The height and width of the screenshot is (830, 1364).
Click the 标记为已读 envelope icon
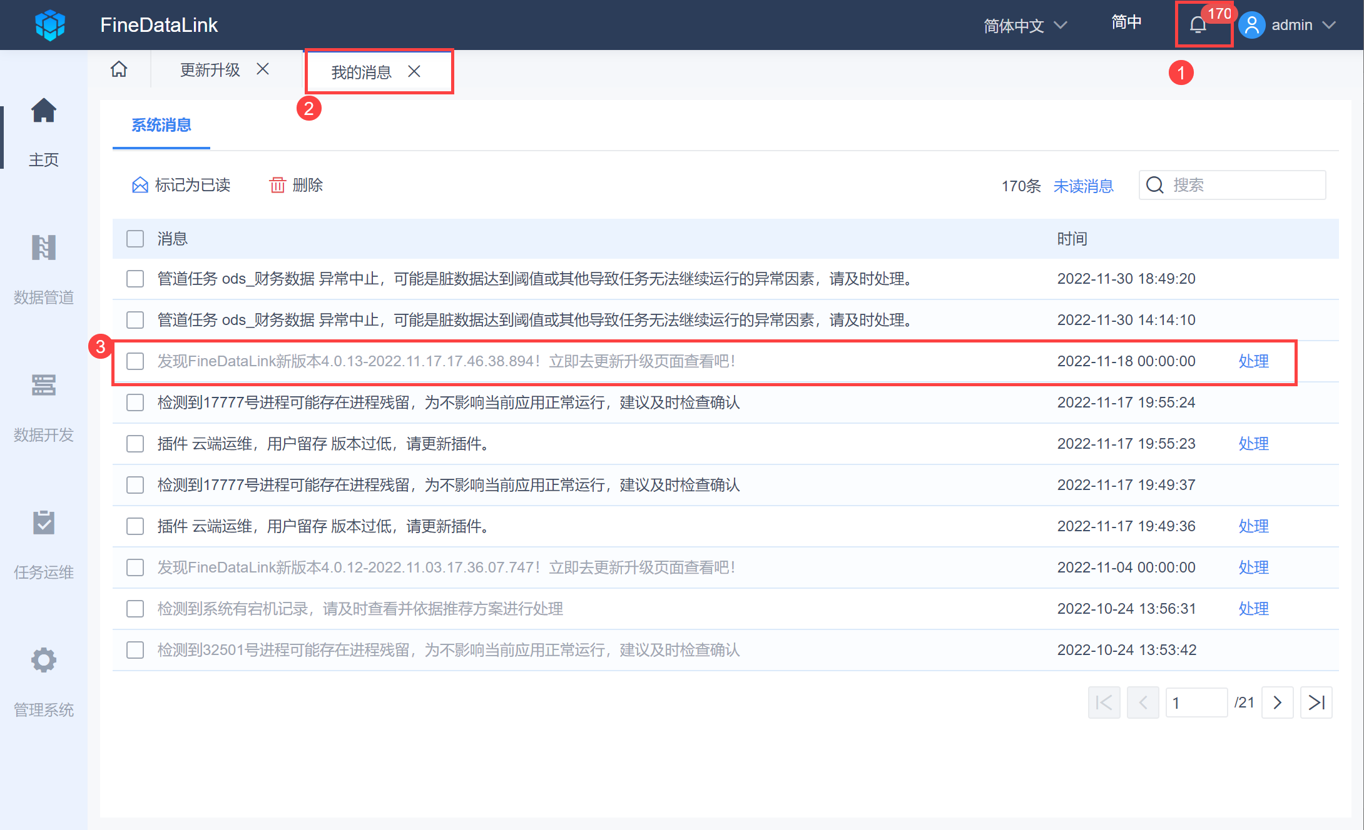pyautogui.click(x=140, y=185)
